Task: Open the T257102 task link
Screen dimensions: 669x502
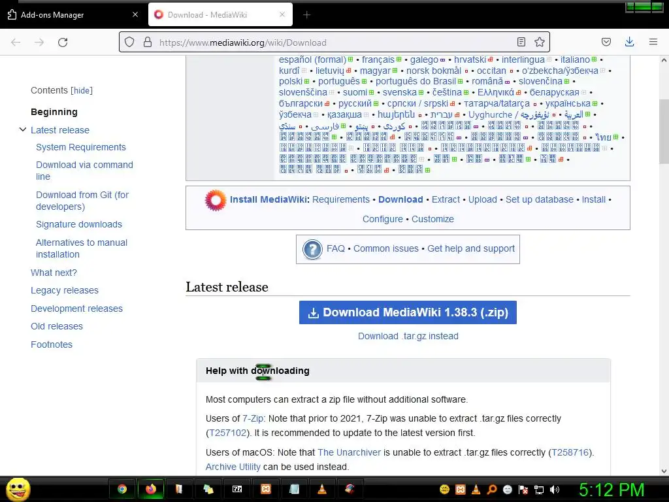Action: 228,433
